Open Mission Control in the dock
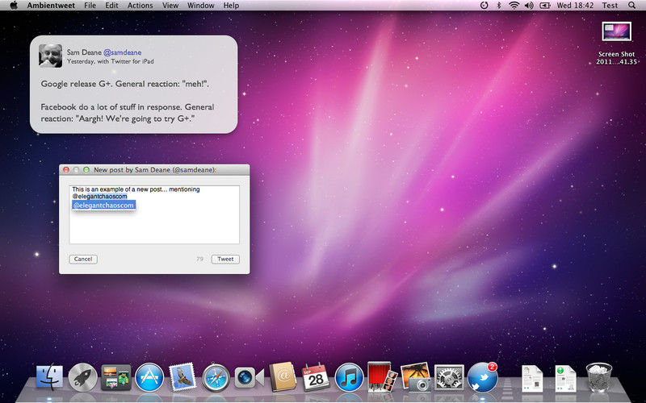This screenshot has height=403, width=646. click(x=116, y=377)
